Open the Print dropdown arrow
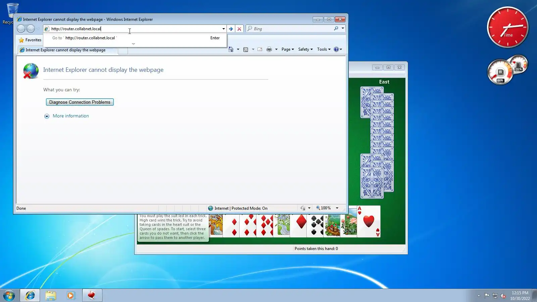This screenshot has height=302, width=537. [x=276, y=49]
